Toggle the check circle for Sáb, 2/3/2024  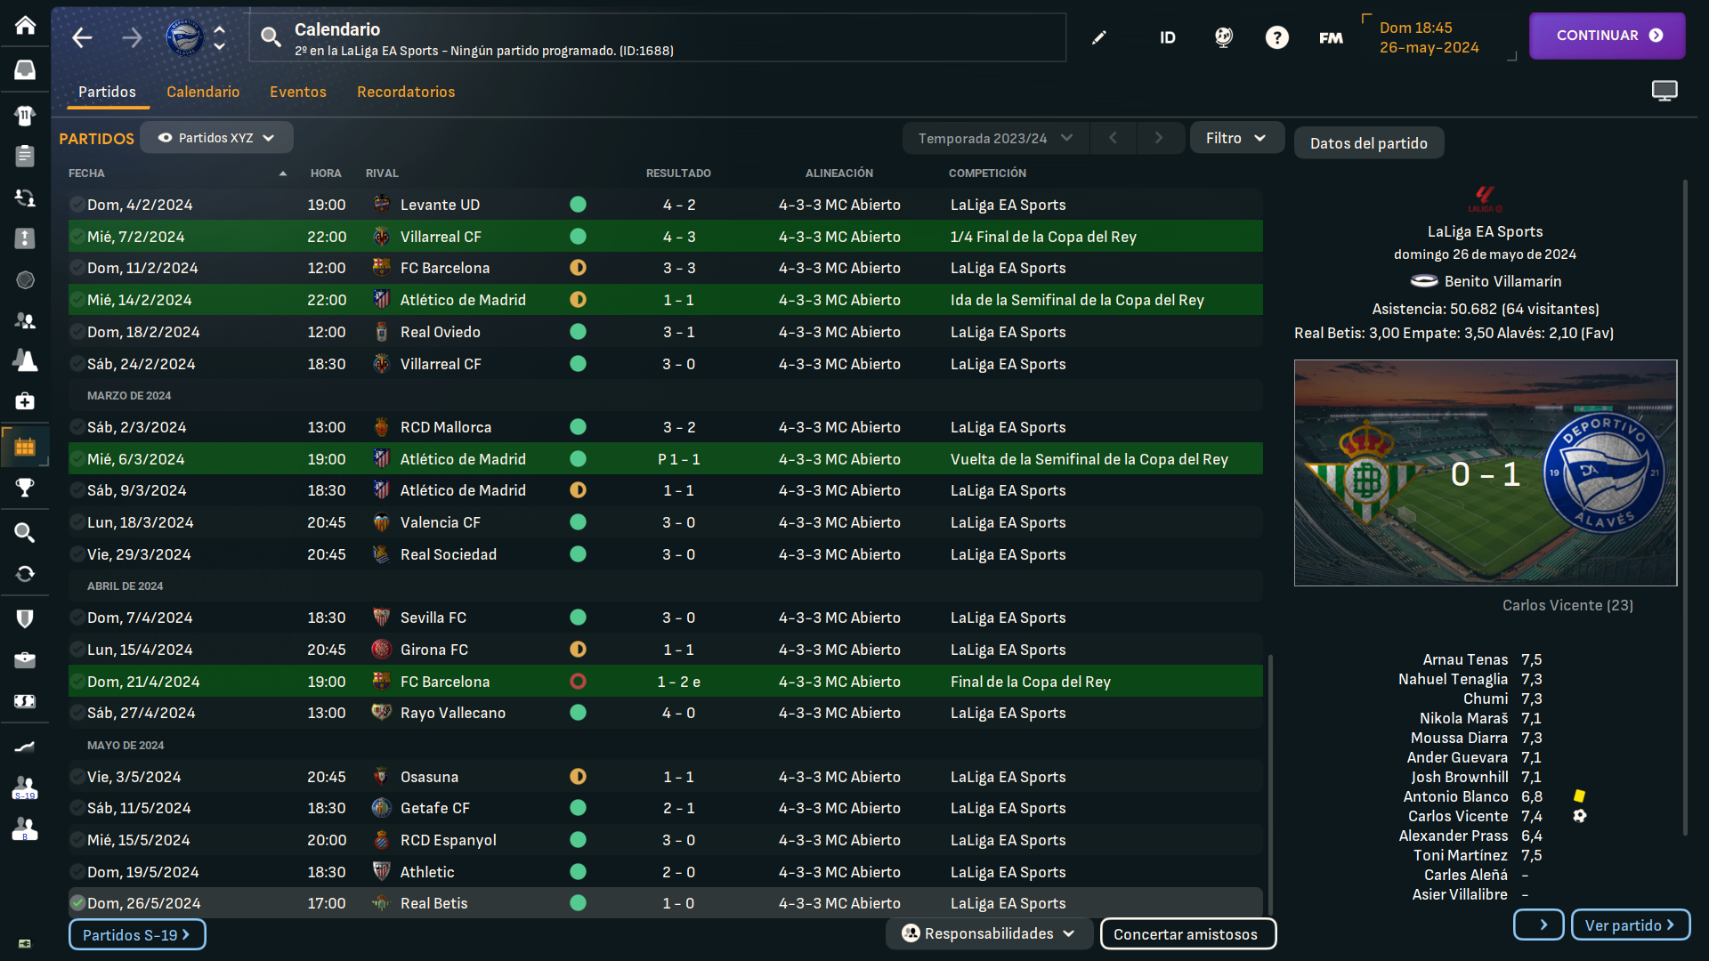(77, 427)
